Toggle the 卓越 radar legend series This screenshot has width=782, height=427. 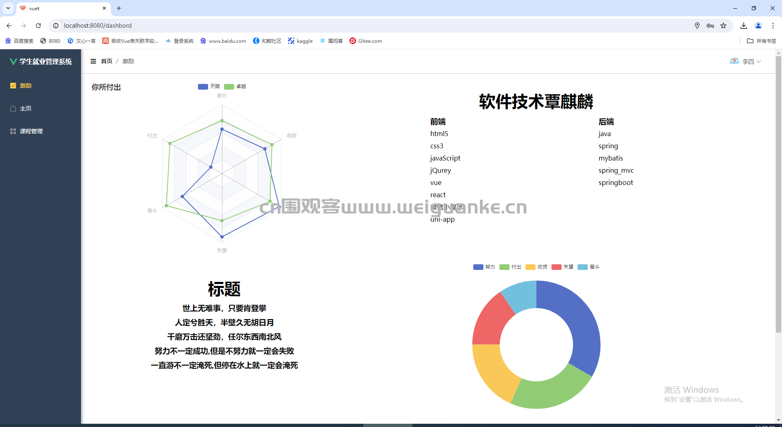pos(235,86)
